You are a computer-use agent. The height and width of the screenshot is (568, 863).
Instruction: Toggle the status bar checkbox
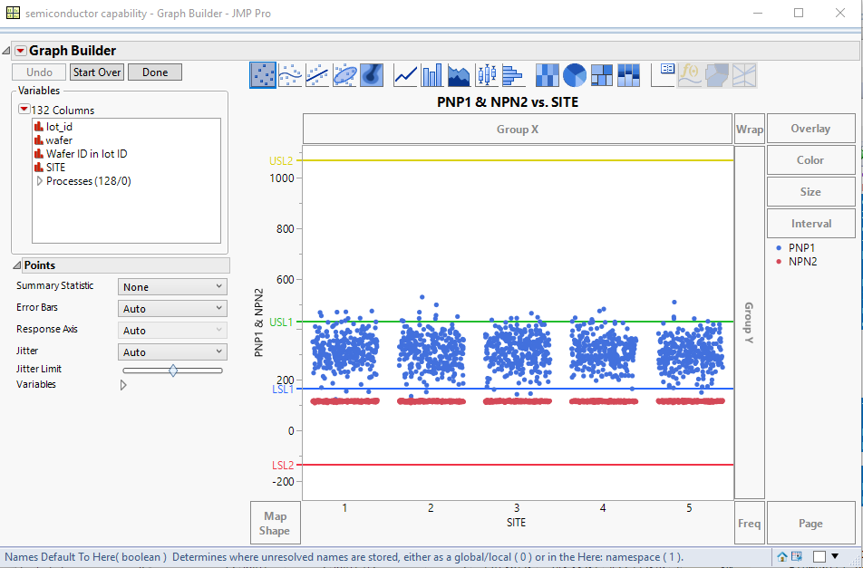pos(819,556)
